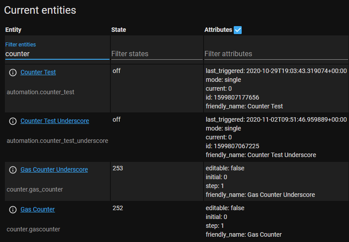The height and width of the screenshot is (242, 349).
Task: Select the counter.gas_counter entity ID text
Action: pyautogui.click(x=35, y=189)
